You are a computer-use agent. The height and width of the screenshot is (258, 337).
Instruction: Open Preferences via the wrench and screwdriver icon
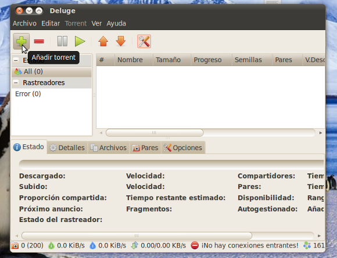click(x=144, y=41)
